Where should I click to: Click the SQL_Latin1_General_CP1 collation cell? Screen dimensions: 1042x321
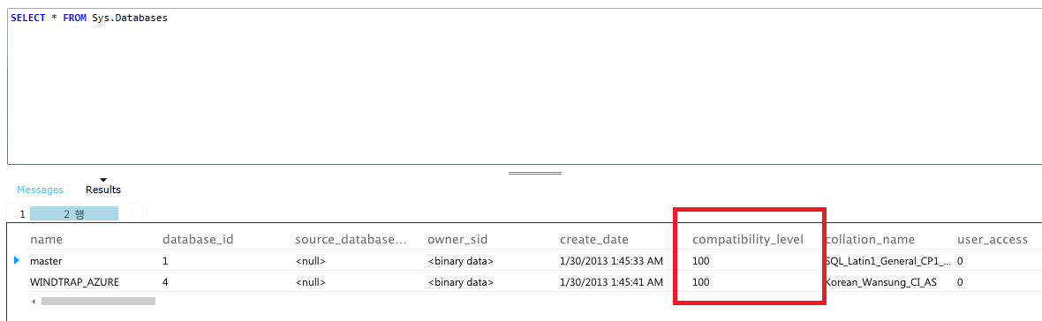tap(887, 261)
